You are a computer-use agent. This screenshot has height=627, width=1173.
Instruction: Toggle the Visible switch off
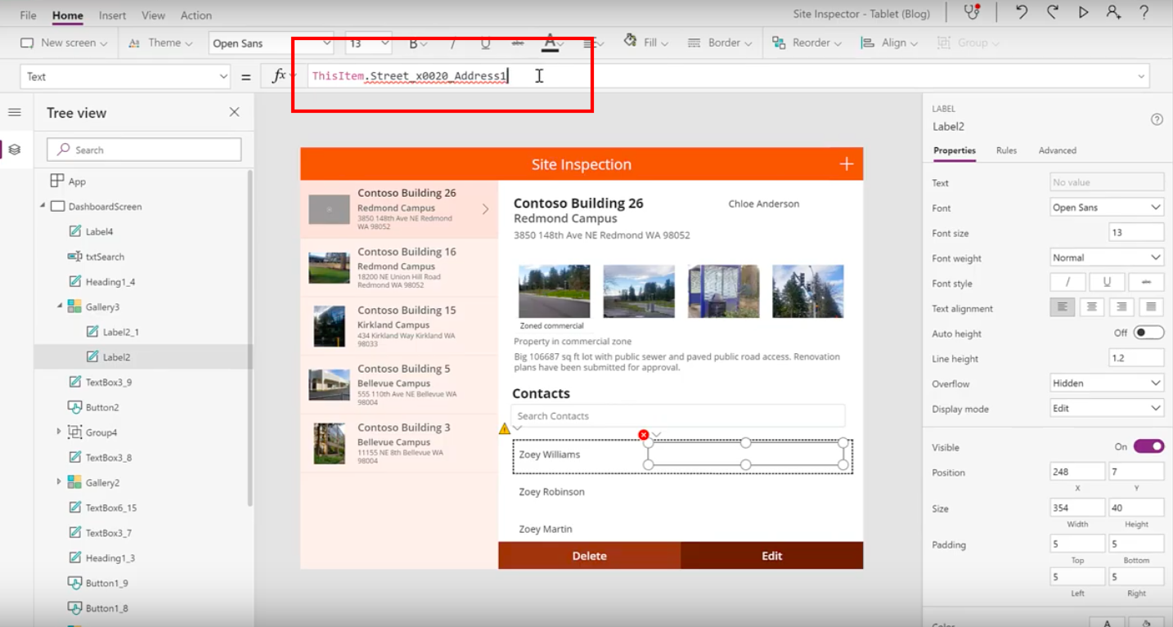(x=1148, y=446)
